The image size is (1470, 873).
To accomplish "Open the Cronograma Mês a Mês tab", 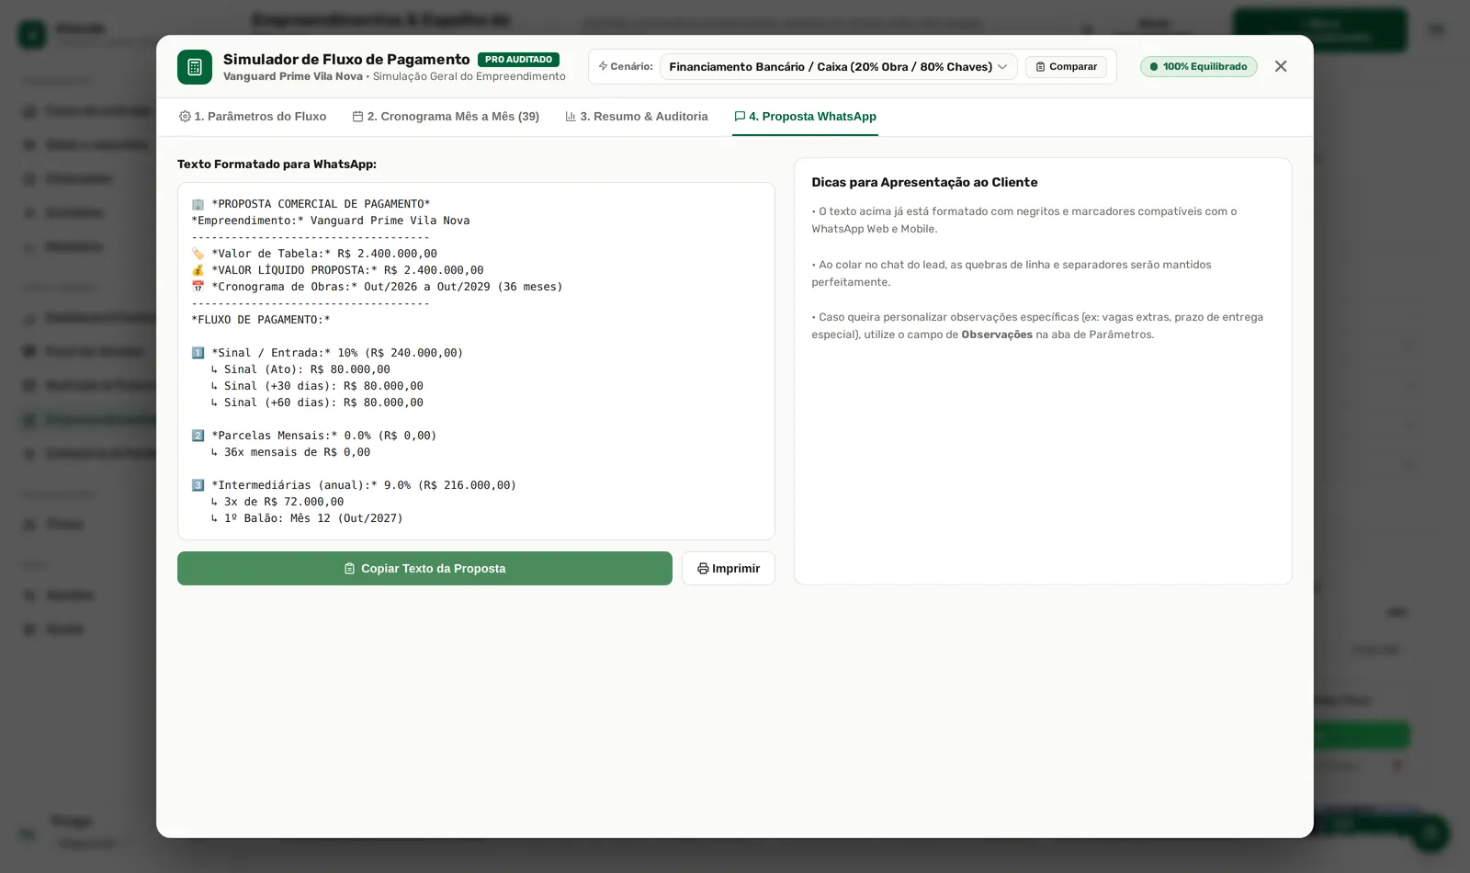I will [446, 117].
